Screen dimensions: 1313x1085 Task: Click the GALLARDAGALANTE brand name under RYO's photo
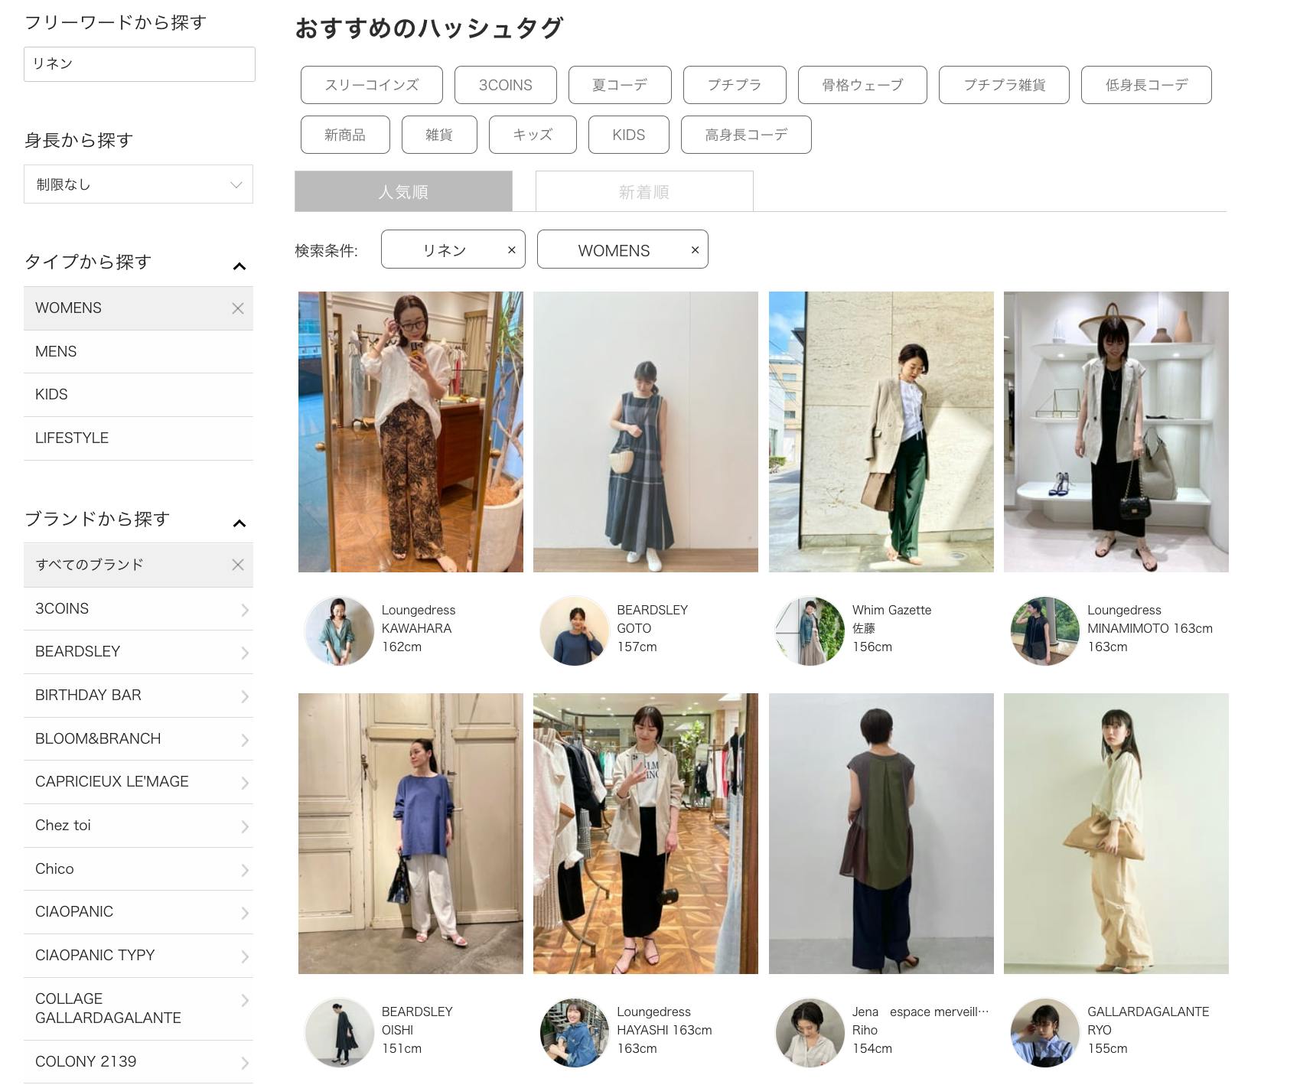pyautogui.click(x=1148, y=1012)
